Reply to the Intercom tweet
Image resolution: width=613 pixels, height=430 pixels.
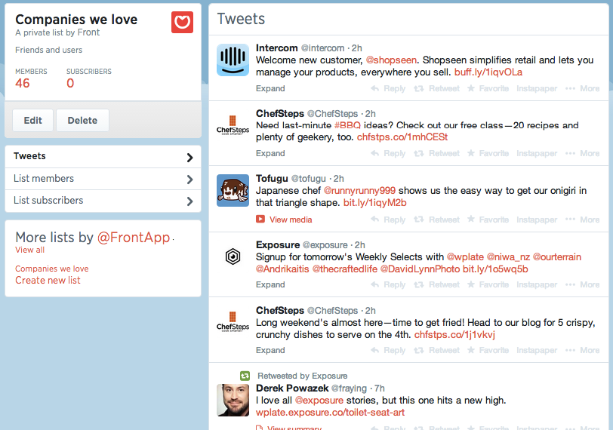388,89
